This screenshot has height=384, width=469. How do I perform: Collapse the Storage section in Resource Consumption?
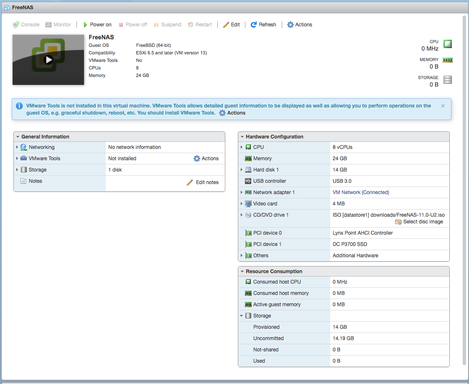[241, 316]
